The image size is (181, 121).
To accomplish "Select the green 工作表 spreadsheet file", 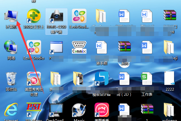I will 146,79.
